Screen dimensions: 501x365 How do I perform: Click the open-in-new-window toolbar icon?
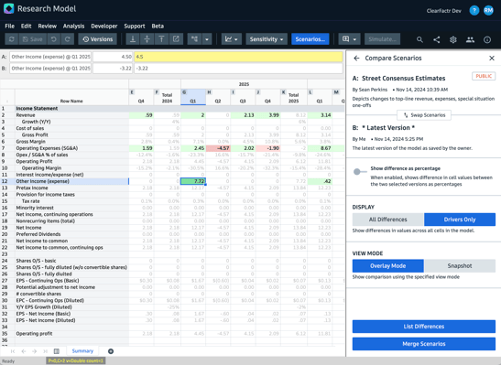click(176, 39)
